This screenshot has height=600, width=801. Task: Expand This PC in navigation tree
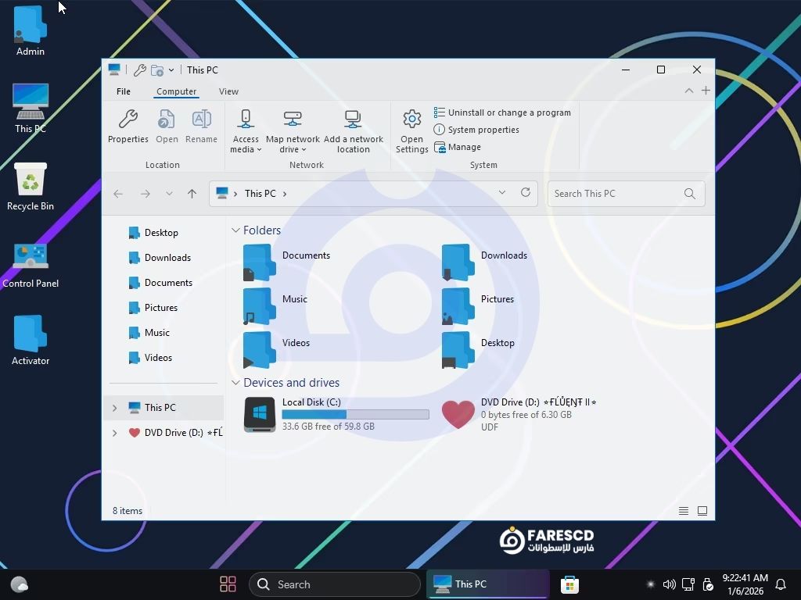coord(114,408)
